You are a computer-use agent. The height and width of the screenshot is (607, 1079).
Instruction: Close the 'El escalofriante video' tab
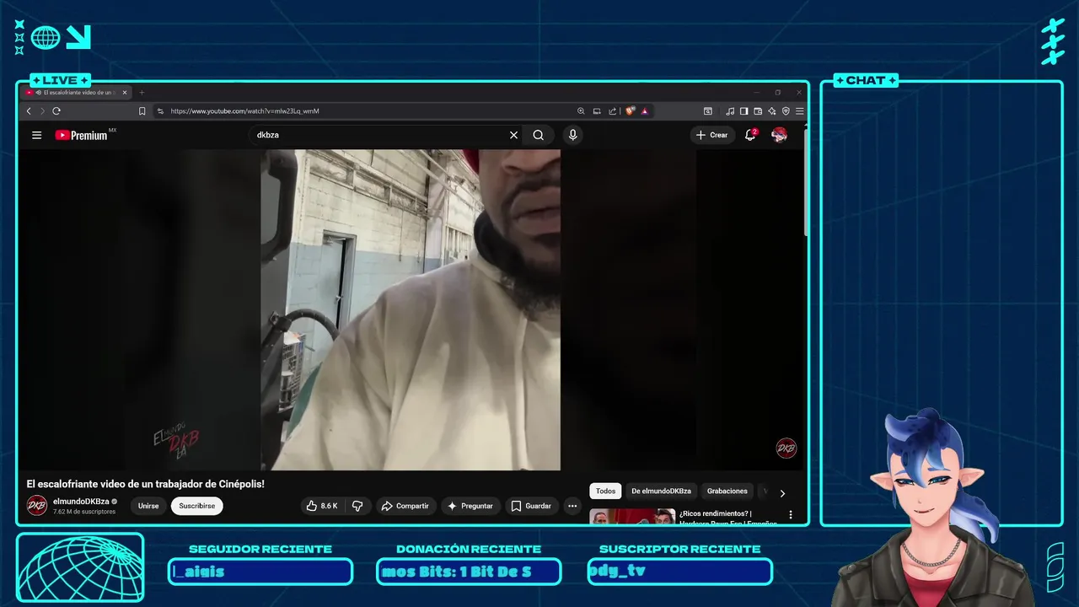pyautogui.click(x=125, y=93)
